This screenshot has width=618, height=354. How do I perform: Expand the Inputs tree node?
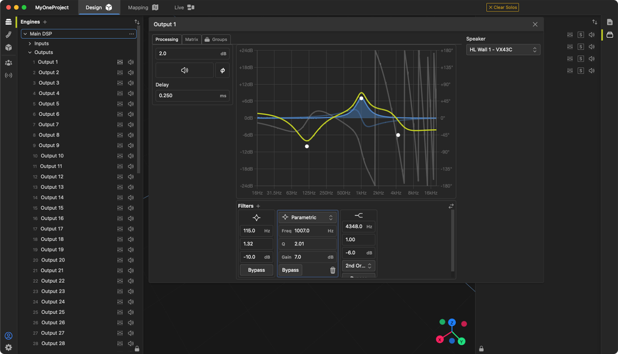click(30, 44)
